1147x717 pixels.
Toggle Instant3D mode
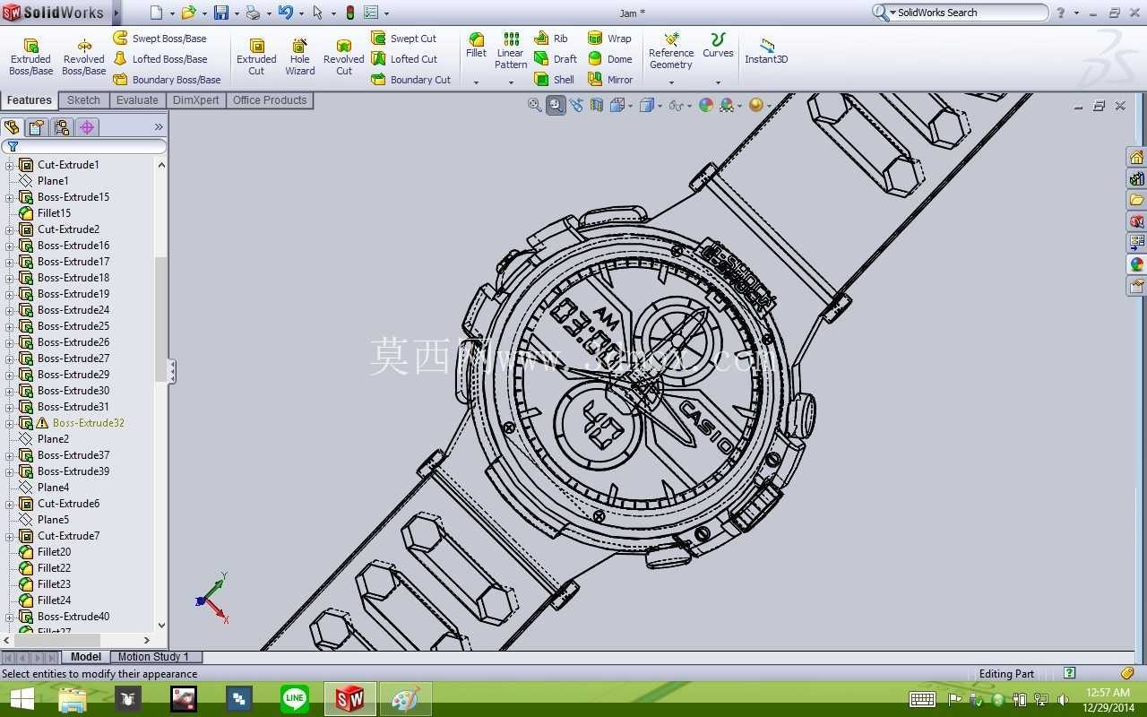click(766, 51)
